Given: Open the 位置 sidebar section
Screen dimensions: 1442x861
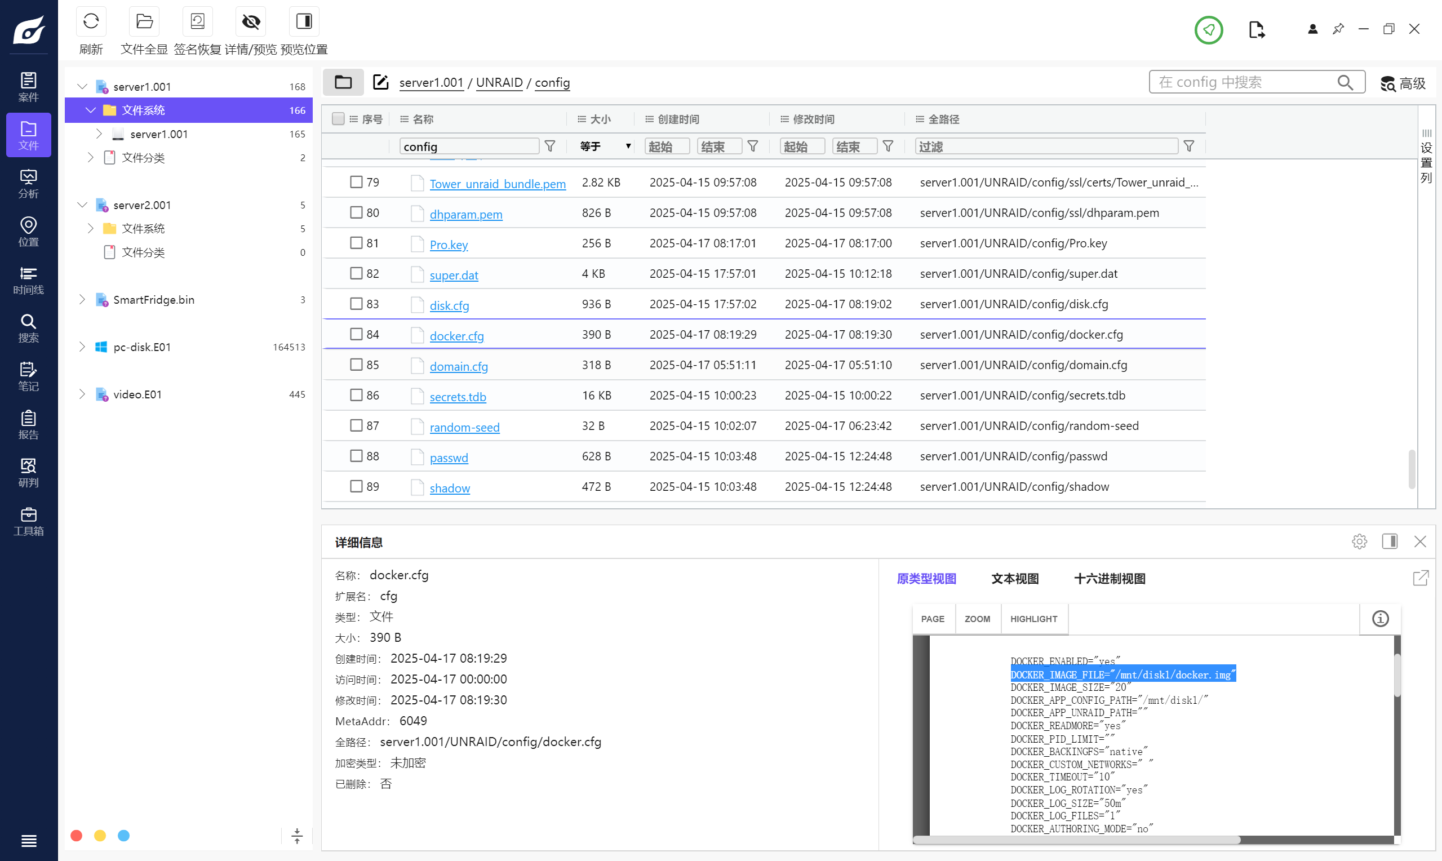Looking at the screenshot, I should 28,232.
